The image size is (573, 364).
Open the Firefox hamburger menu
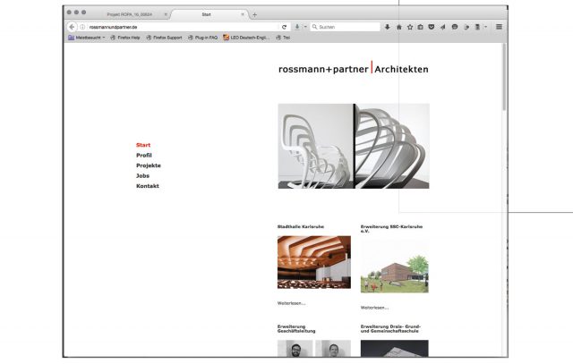click(499, 27)
